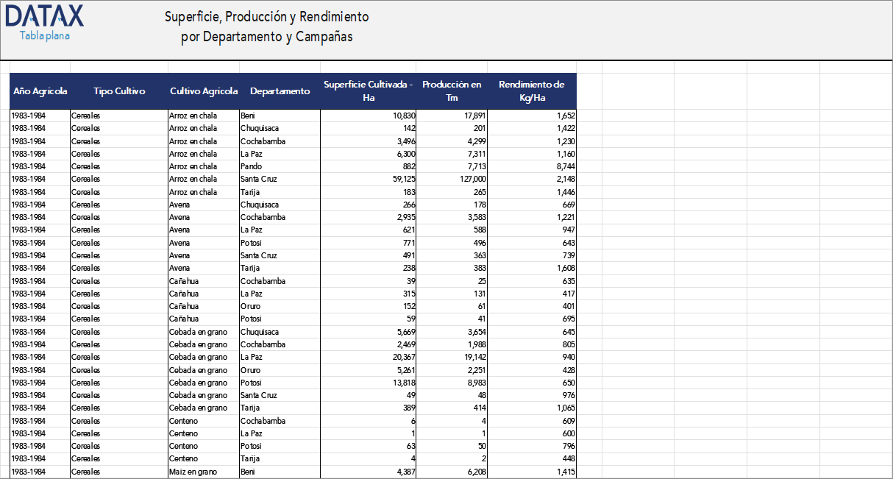893x479 pixels.
Task: Select the Pando rendimiento value 8,744
Action: click(x=568, y=166)
